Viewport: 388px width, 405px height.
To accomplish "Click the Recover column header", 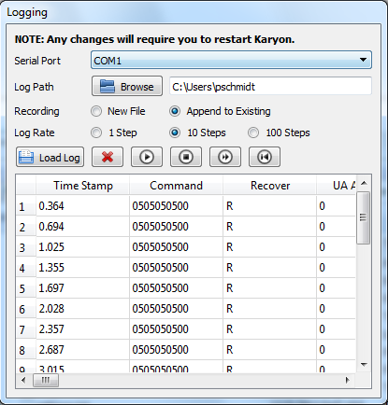I will tap(270, 186).
